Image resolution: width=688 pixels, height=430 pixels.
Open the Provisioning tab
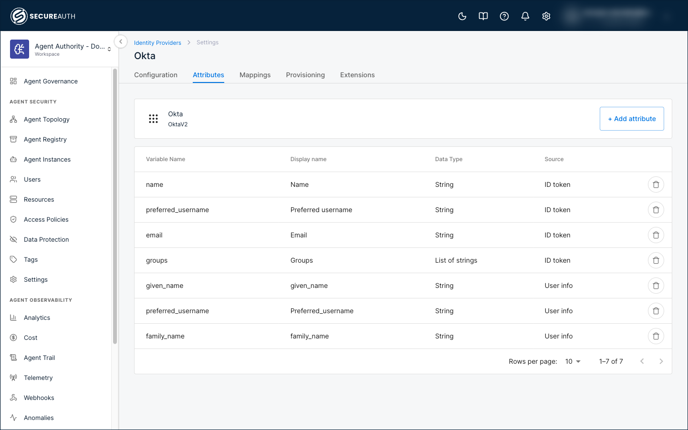[x=305, y=75]
